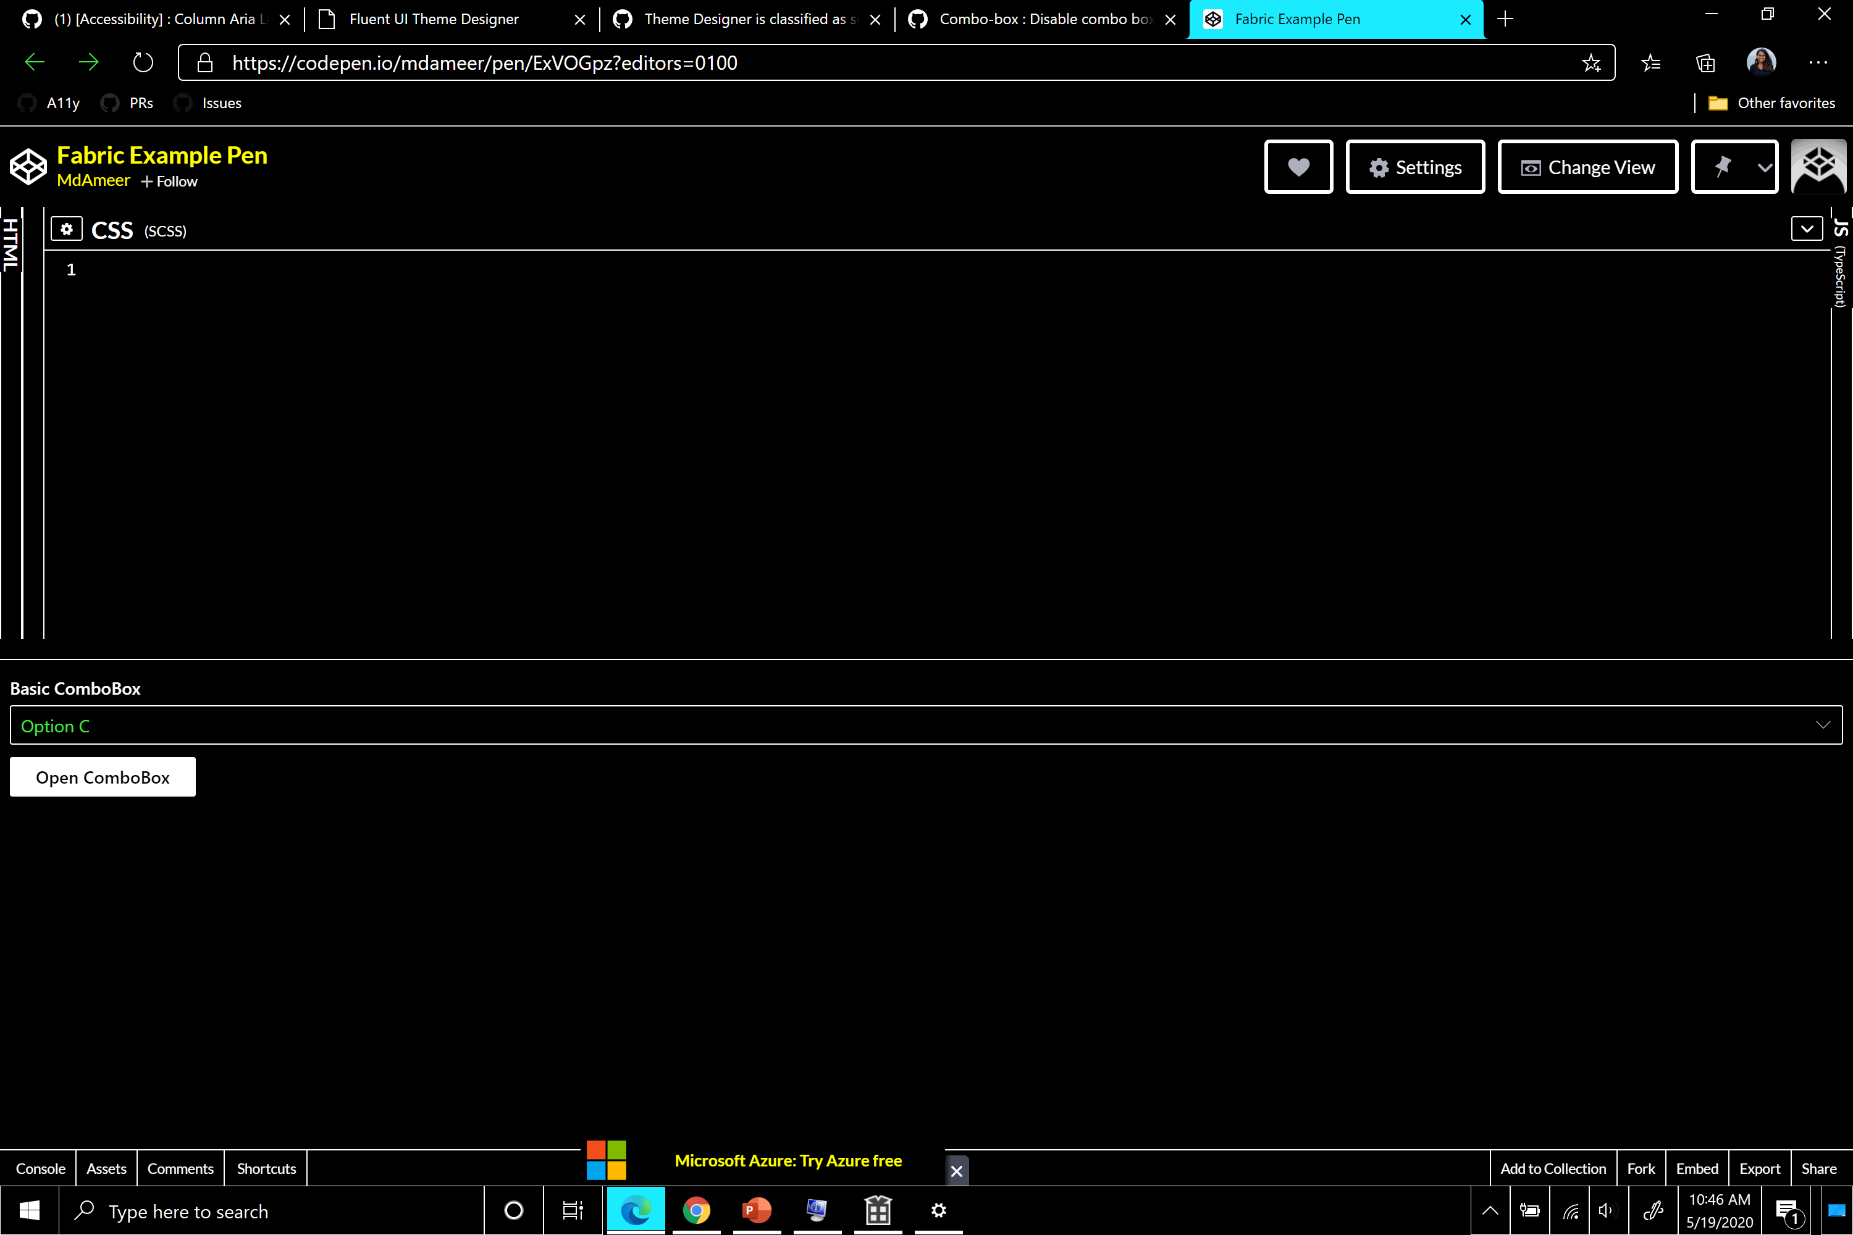Switch to the Fluent UI Theme Designer tab
Image resolution: width=1853 pixels, height=1235 pixels.
[432, 19]
